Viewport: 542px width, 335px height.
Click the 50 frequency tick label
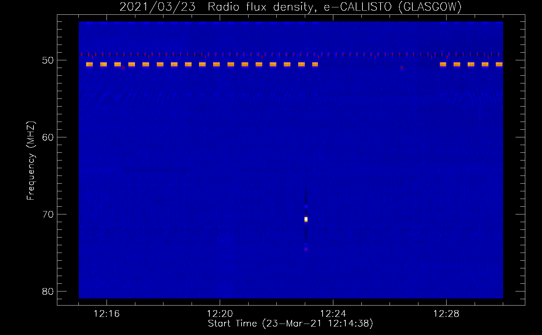(48, 60)
